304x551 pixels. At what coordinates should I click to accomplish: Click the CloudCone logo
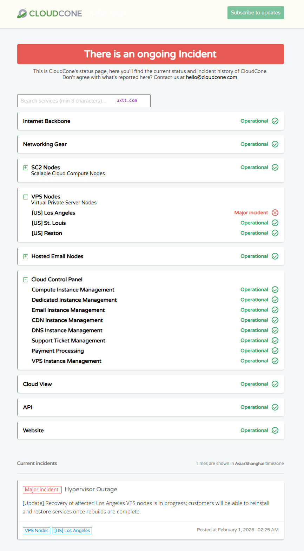point(49,13)
